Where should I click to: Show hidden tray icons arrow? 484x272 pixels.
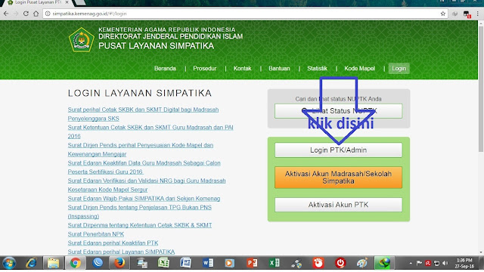pyautogui.click(x=411, y=263)
